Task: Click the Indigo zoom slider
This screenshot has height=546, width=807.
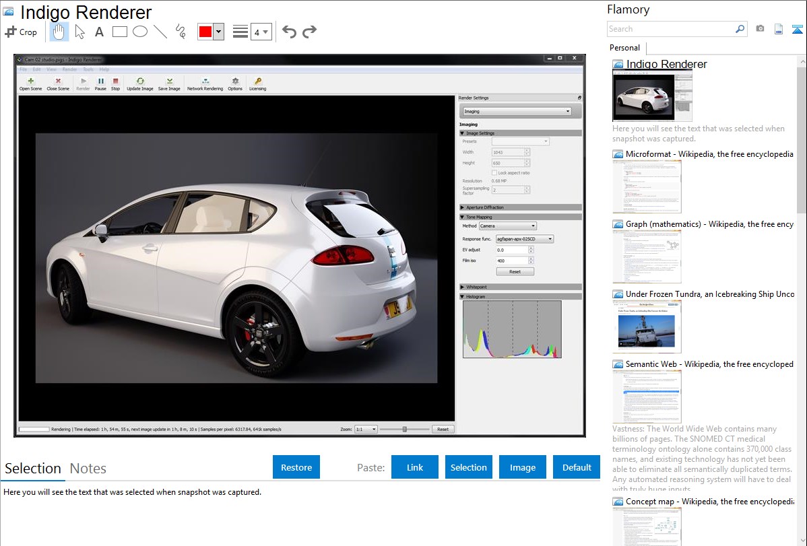Action: (x=405, y=429)
